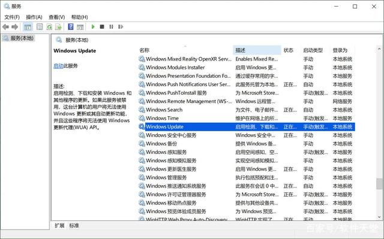Click the gear icon beside Windows 预览体验成员服务
Viewport: 384px width, 239px height.
[x=142, y=211]
